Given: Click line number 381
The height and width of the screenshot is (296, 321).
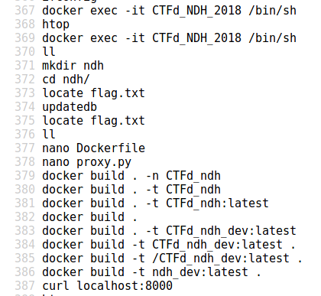Looking at the screenshot, I should click(24, 203).
